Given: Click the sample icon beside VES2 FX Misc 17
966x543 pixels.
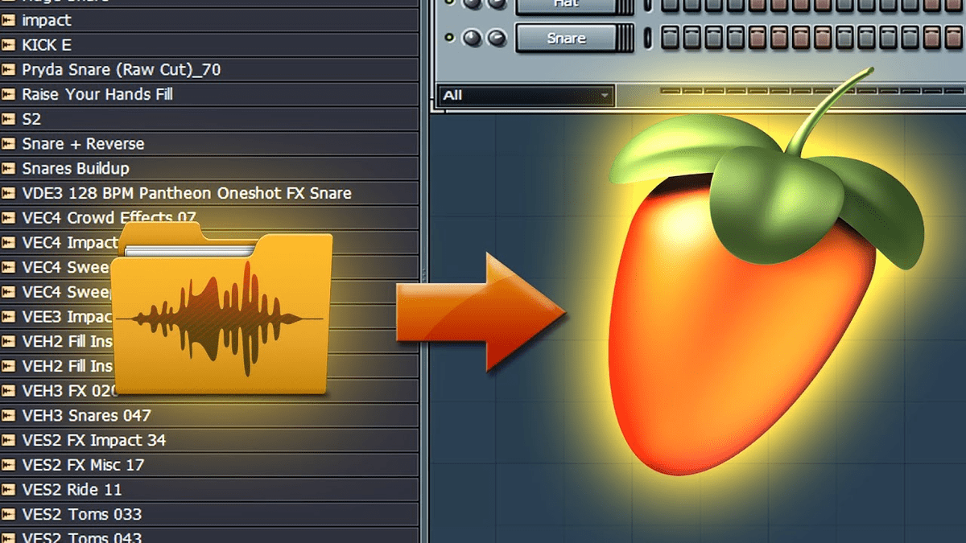Looking at the screenshot, I should pos(9,465).
